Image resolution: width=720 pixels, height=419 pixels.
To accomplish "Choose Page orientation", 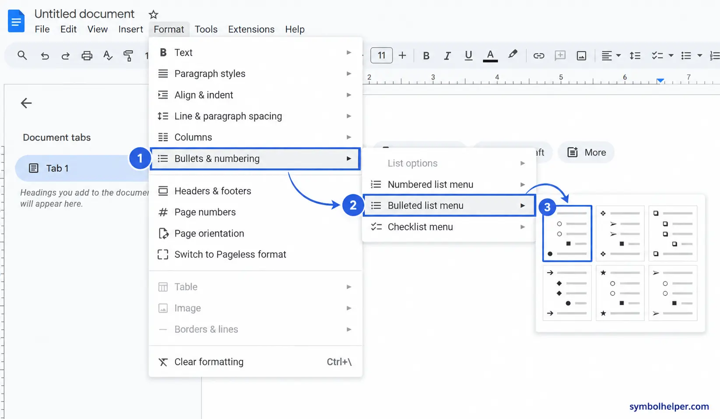I will (255, 233).
